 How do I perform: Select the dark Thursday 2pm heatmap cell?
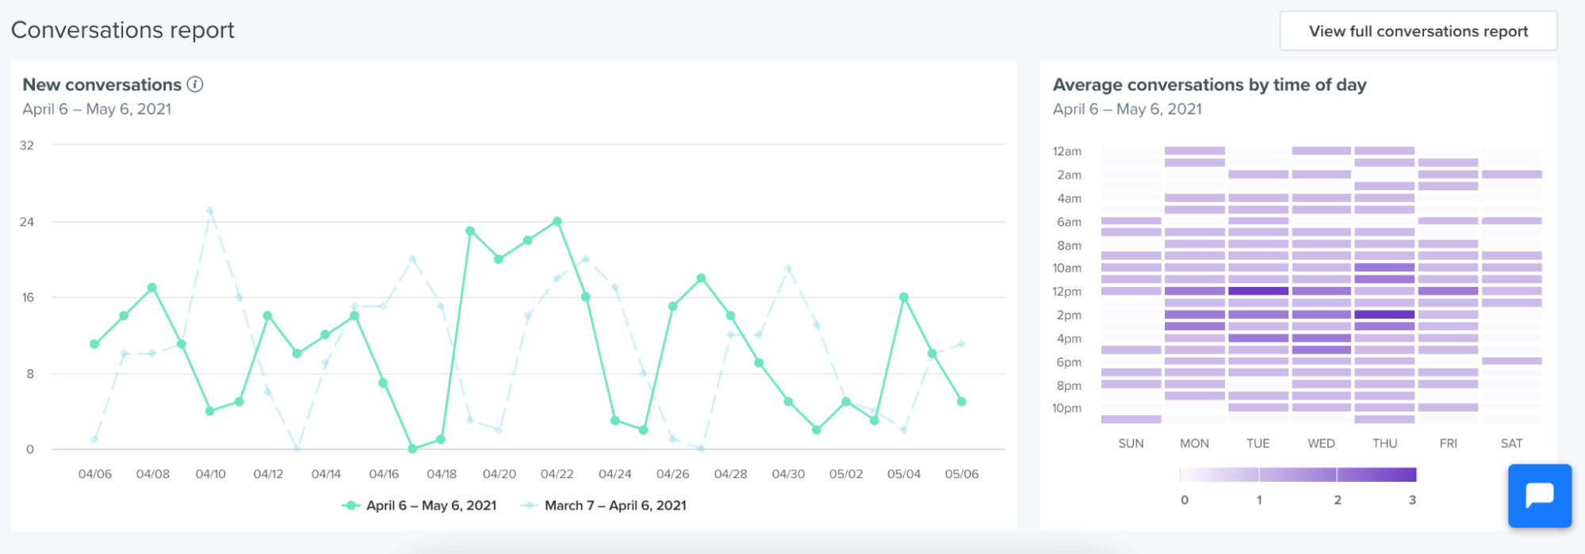(1384, 315)
